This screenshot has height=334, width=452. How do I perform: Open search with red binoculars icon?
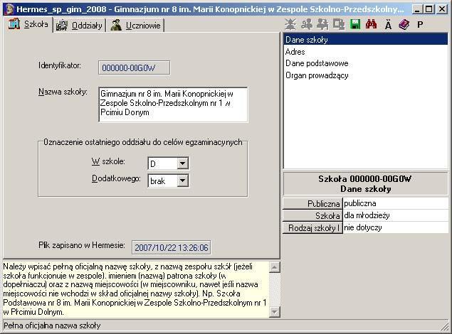pos(372,24)
